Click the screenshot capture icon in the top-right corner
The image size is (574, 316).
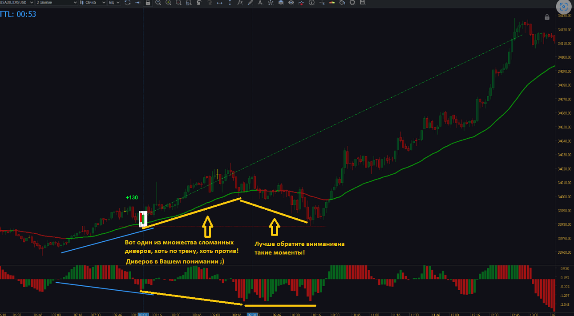(564, 7)
